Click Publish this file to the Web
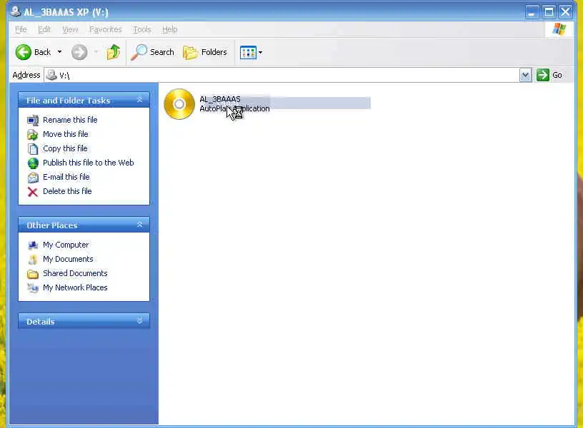Screen dimensions: 583x428 88,163
